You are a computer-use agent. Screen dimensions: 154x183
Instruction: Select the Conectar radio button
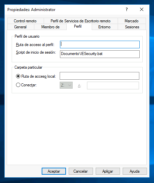(x=18, y=85)
